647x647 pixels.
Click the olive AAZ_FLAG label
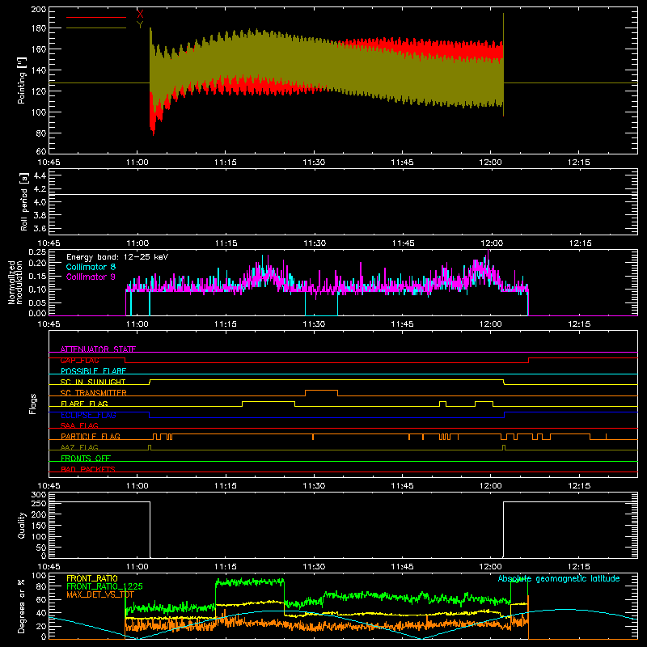tap(79, 447)
